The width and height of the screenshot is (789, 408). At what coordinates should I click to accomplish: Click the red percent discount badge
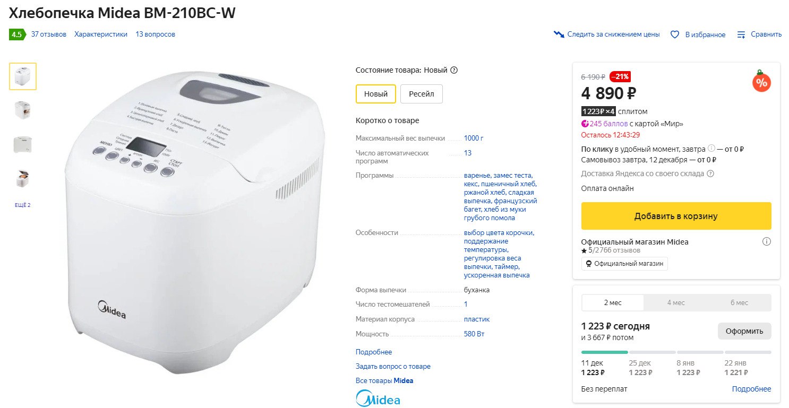761,82
